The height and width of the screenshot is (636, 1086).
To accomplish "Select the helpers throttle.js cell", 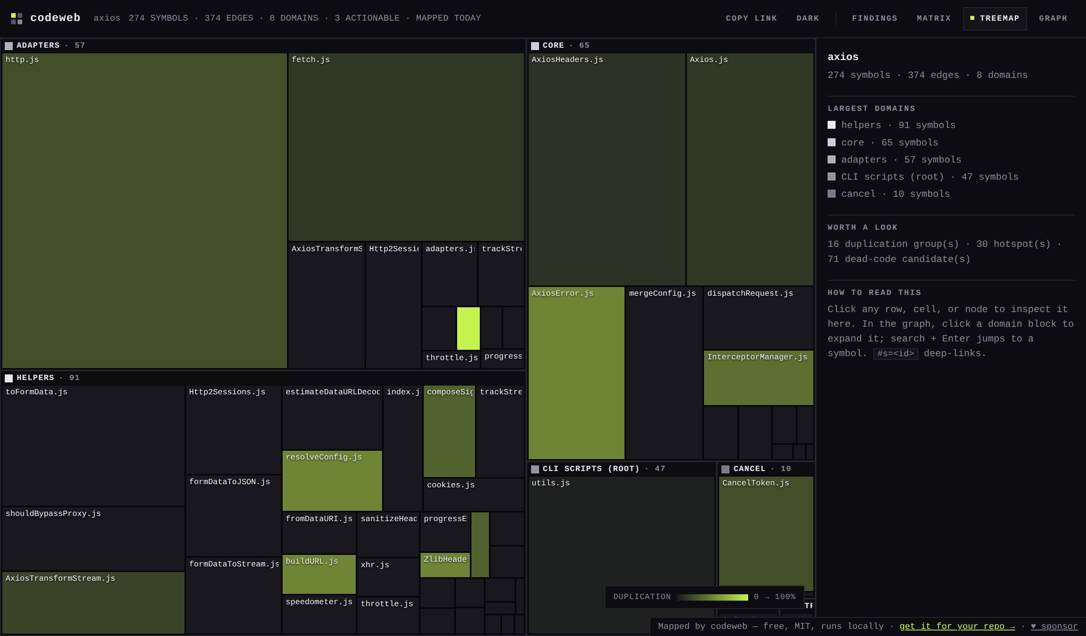I will click(388, 615).
